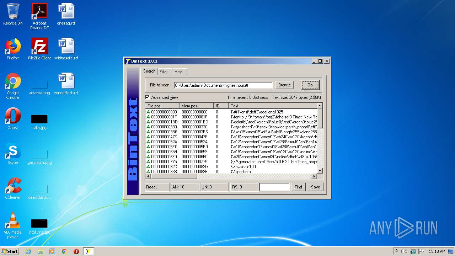455x256 pixels.
Task: Select row with file pos 0000000003B6
Action: point(231,132)
